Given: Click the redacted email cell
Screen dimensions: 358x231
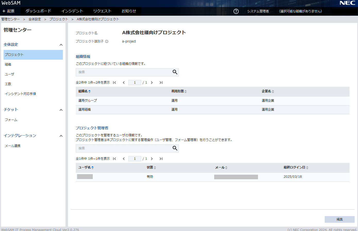Looking at the screenshot, I should point(236,177).
